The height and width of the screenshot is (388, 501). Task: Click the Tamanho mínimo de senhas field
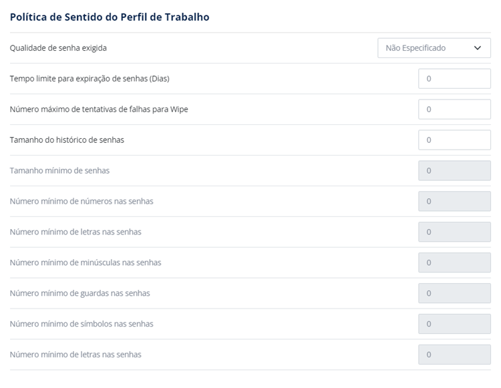(454, 170)
